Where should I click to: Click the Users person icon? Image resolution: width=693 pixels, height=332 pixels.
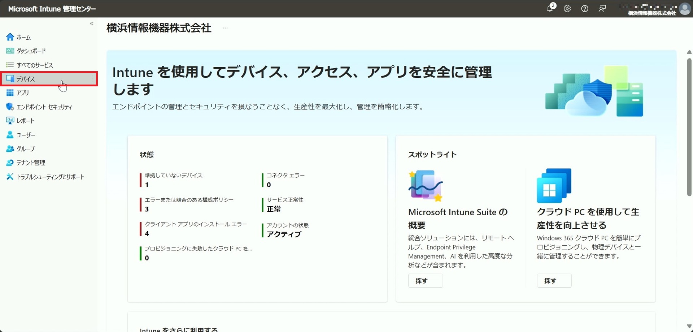click(10, 135)
